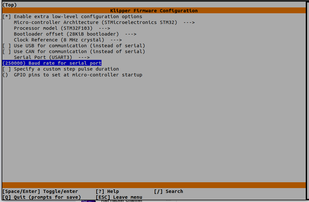Enable Use USB for communication checkbox

(6, 46)
